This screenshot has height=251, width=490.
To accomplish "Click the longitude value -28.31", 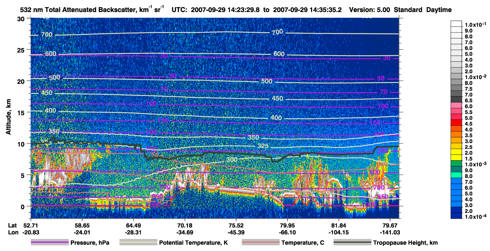I will (x=133, y=232).
